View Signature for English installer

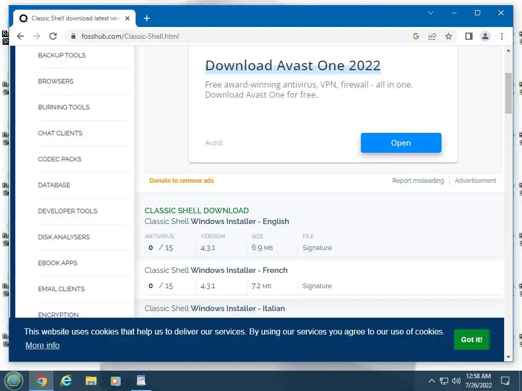pyautogui.click(x=317, y=248)
